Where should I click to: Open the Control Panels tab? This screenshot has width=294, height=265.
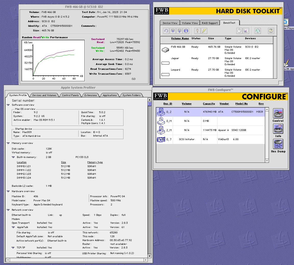[x=70, y=95]
